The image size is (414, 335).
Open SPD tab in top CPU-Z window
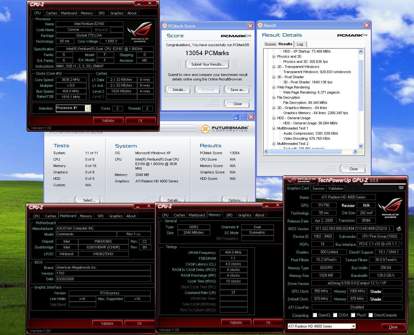click(x=101, y=13)
